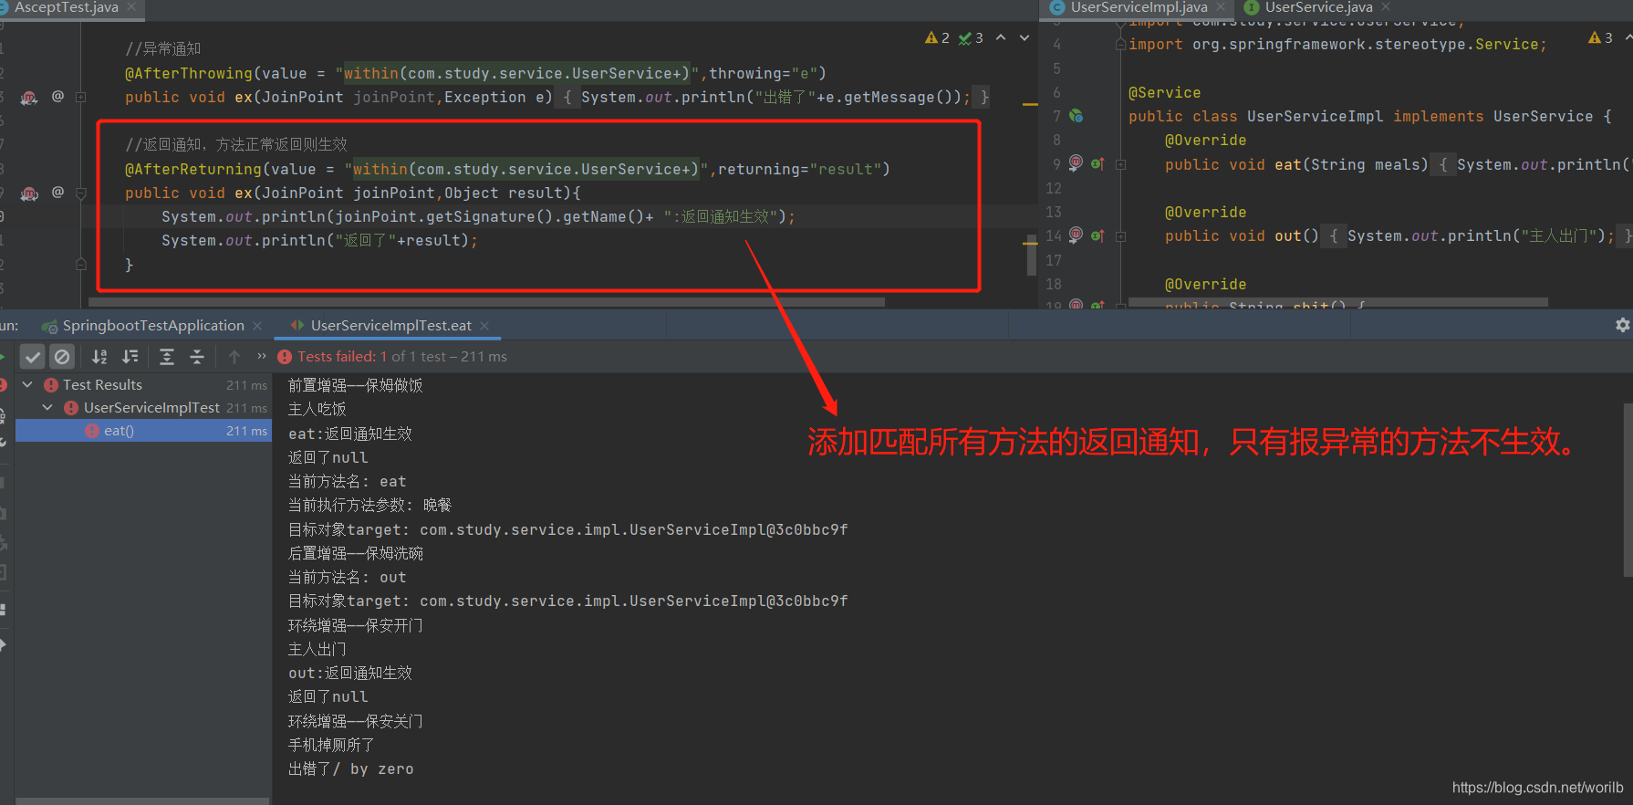
Task: Click horizontal scrollbar of UserServiceImpl editor
Action: (x=1337, y=302)
